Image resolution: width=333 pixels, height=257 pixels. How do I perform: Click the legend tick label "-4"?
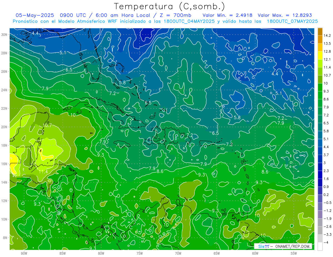point(326,242)
